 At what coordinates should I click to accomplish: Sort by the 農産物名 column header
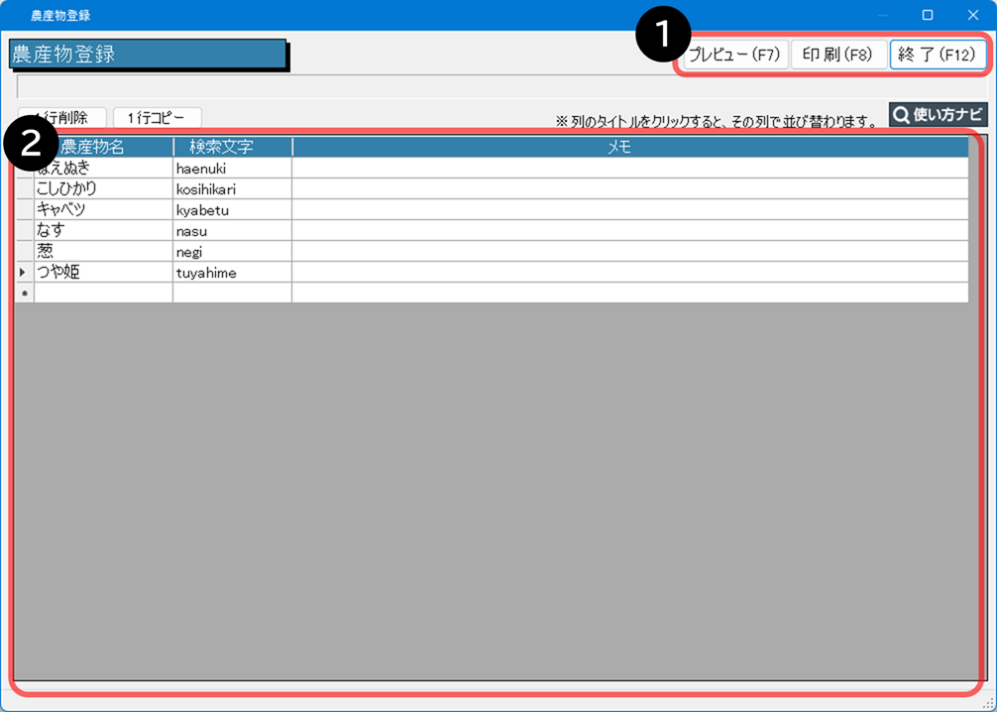click(103, 147)
